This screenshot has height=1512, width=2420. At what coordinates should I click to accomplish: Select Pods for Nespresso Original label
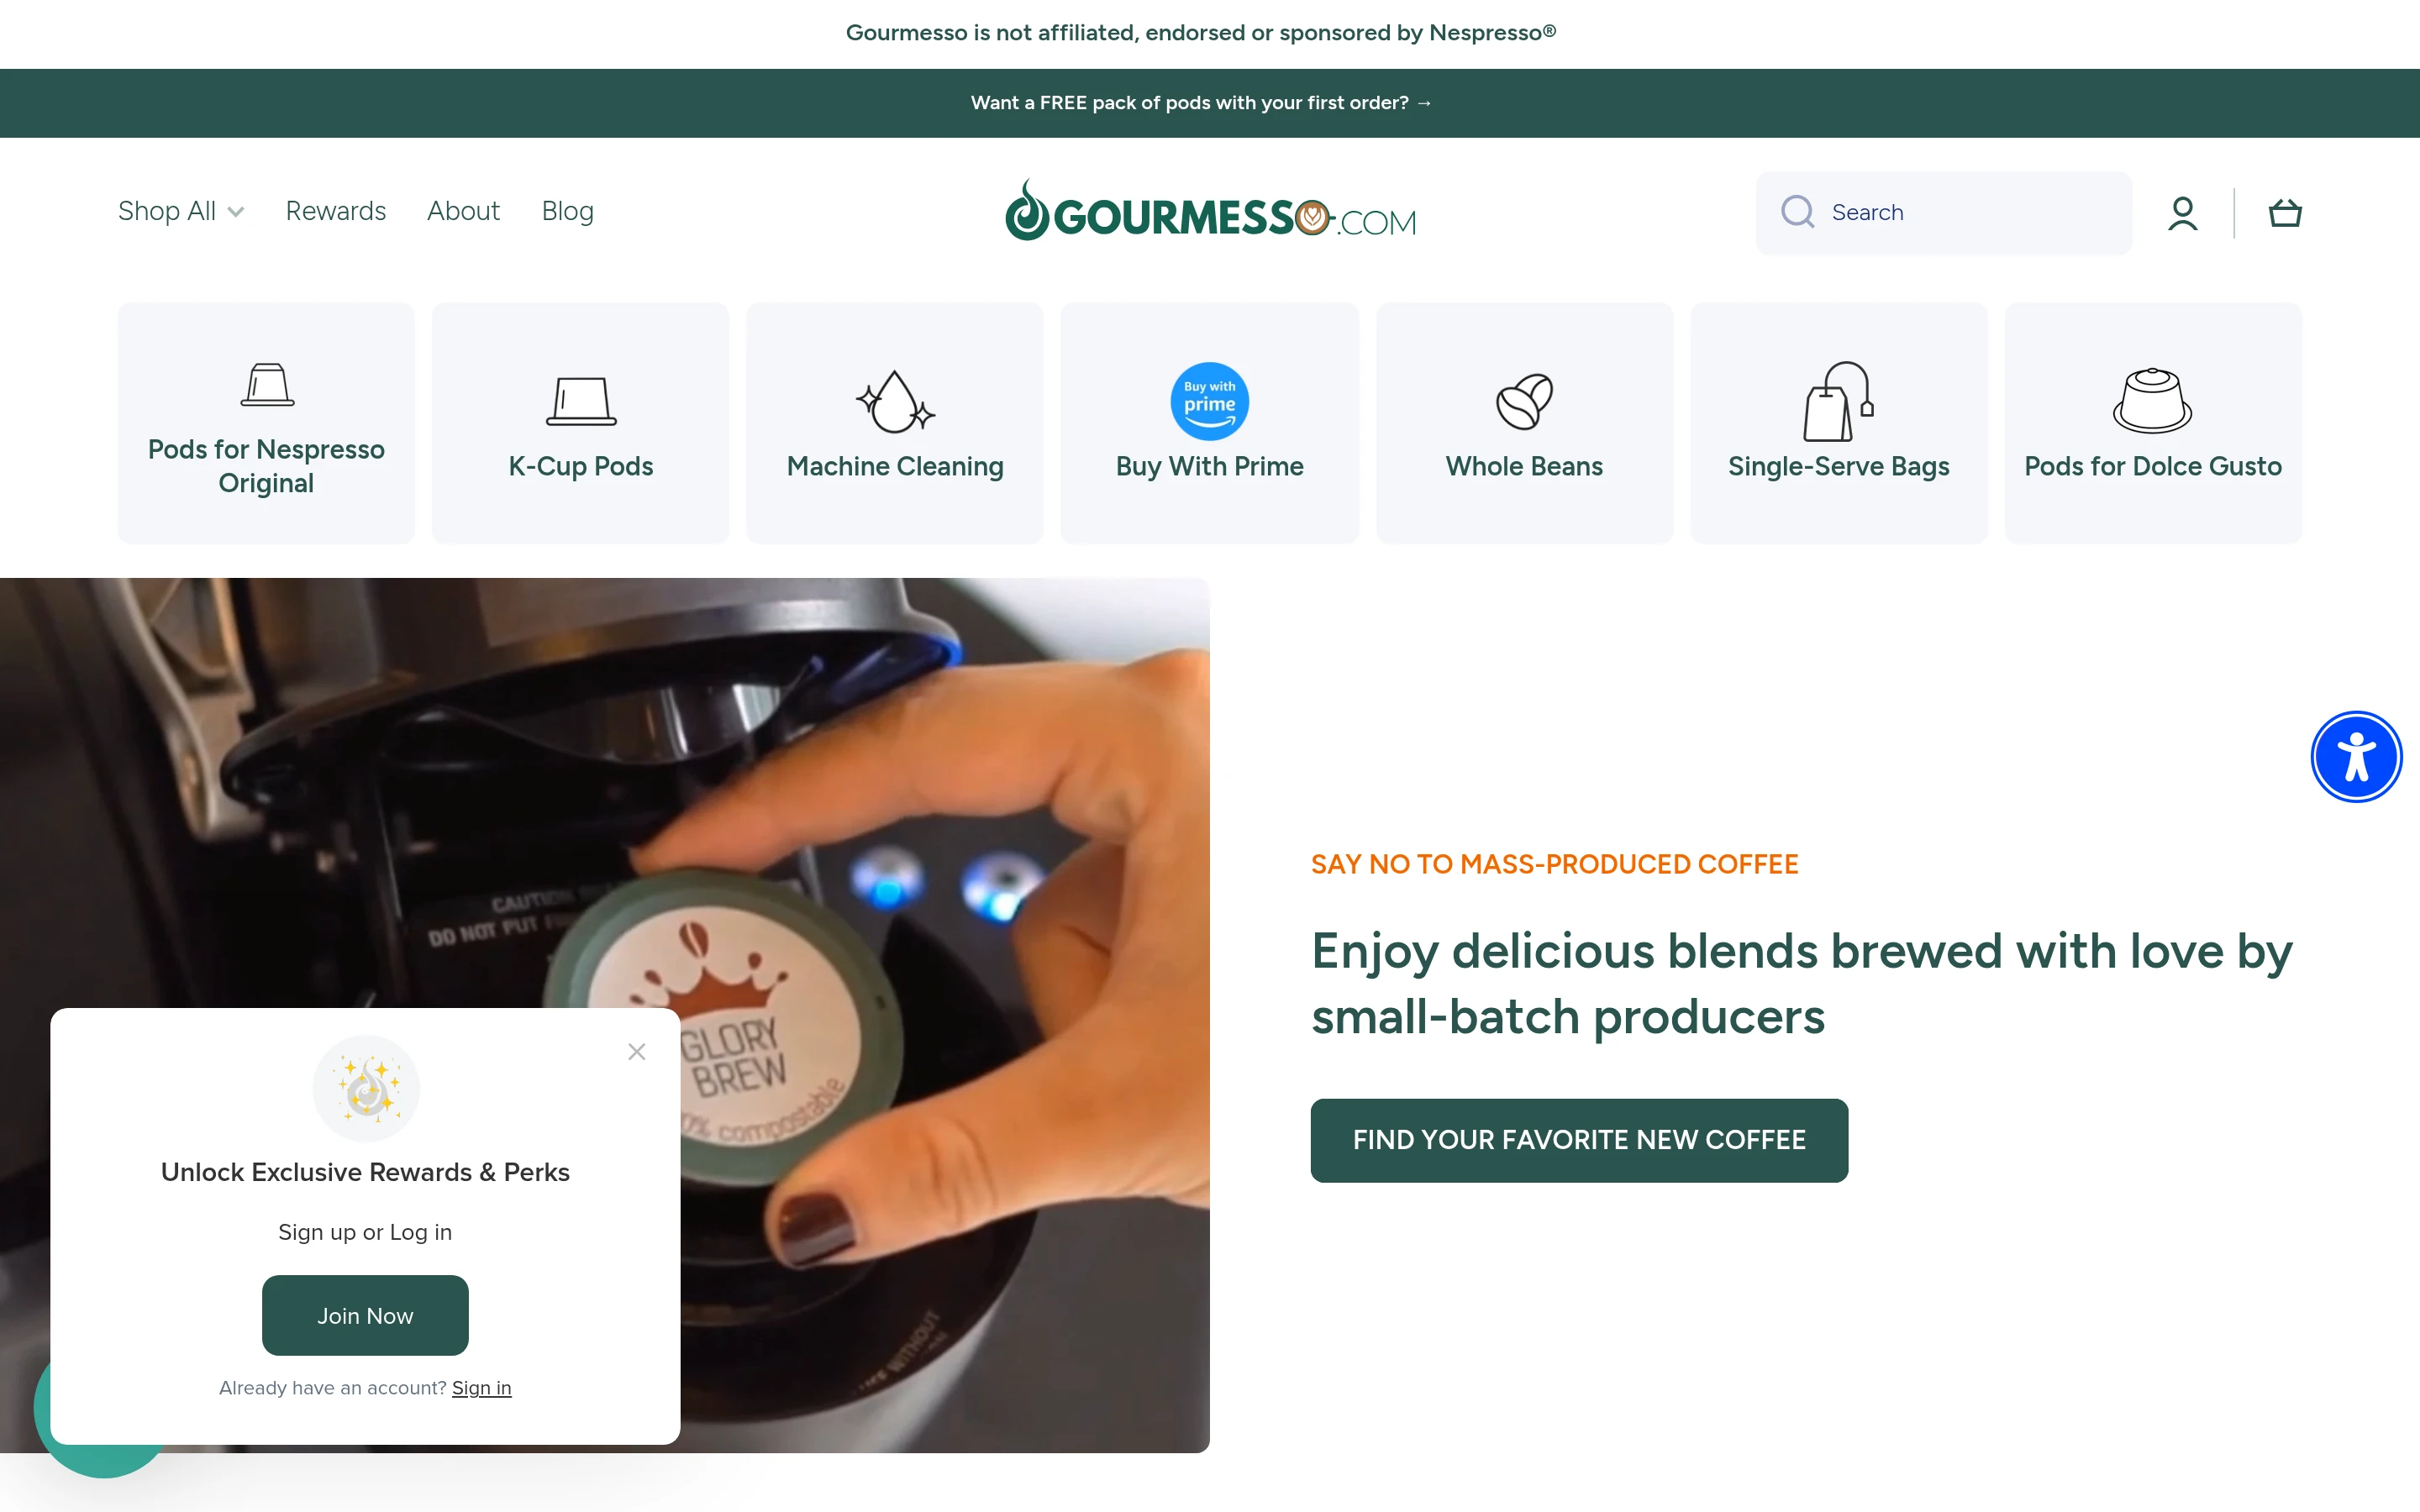click(266, 466)
